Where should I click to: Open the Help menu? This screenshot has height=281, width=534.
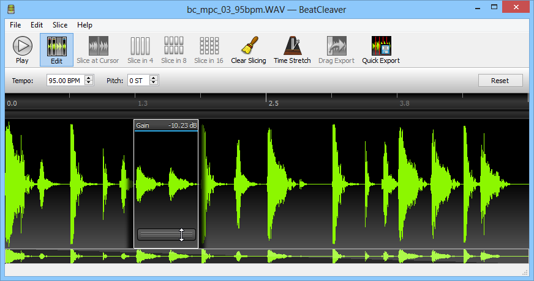[x=85, y=25]
